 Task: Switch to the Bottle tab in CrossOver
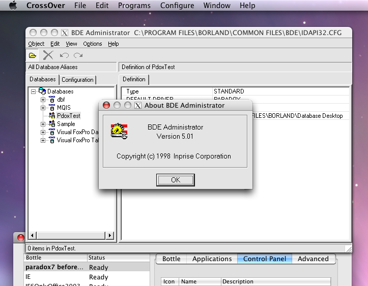pos(172,259)
